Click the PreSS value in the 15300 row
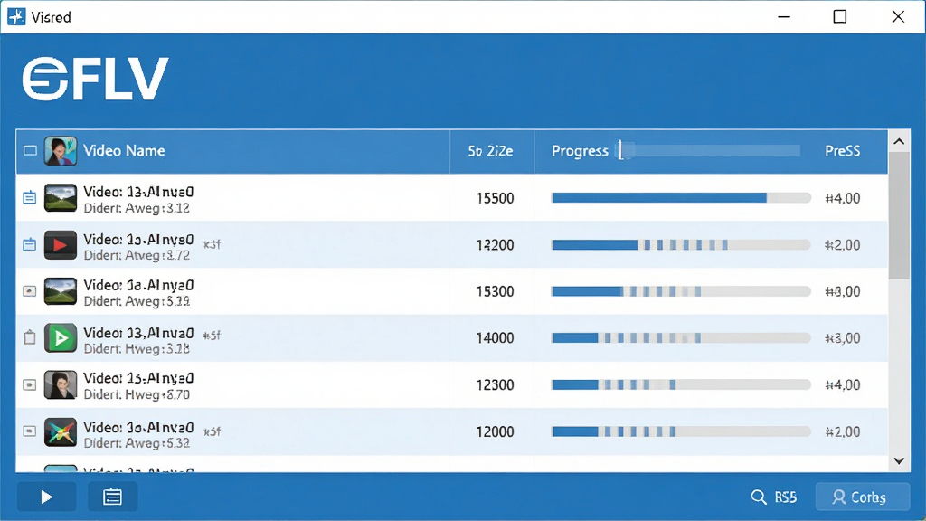This screenshot has height=521, width=926. 843,291
